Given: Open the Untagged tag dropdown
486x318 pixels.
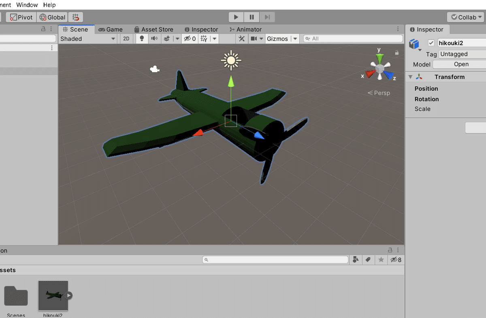Looking at the screenshot, I should [x=462, y=54].
